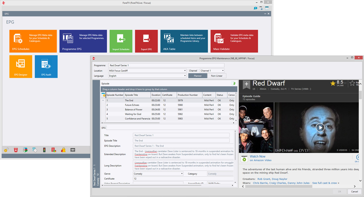Click the red trash bin icon in bottom bar
The height and width of the screenshot is (197, 364).
(x=16, y=150)
